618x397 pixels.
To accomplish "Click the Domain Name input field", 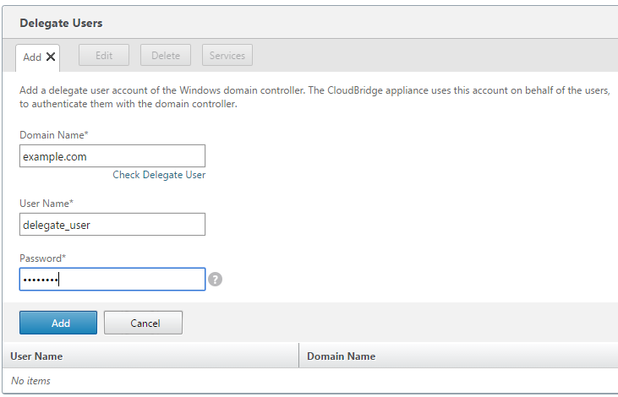I will pos(112,156).
